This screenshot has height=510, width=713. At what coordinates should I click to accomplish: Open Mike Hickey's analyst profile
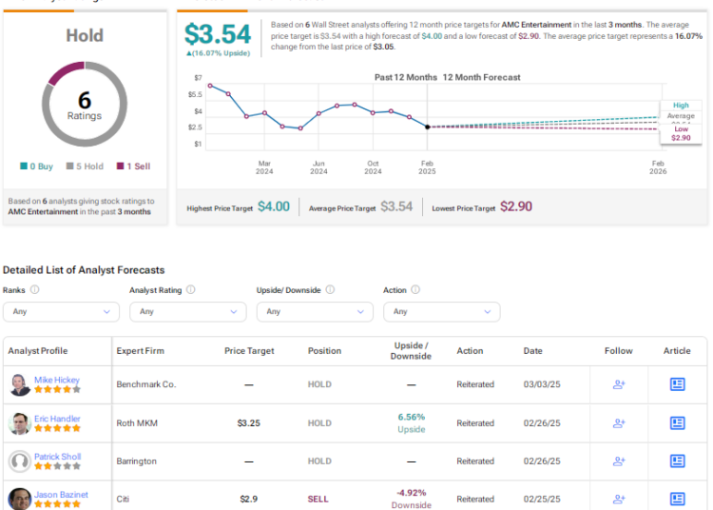(57, 380)
